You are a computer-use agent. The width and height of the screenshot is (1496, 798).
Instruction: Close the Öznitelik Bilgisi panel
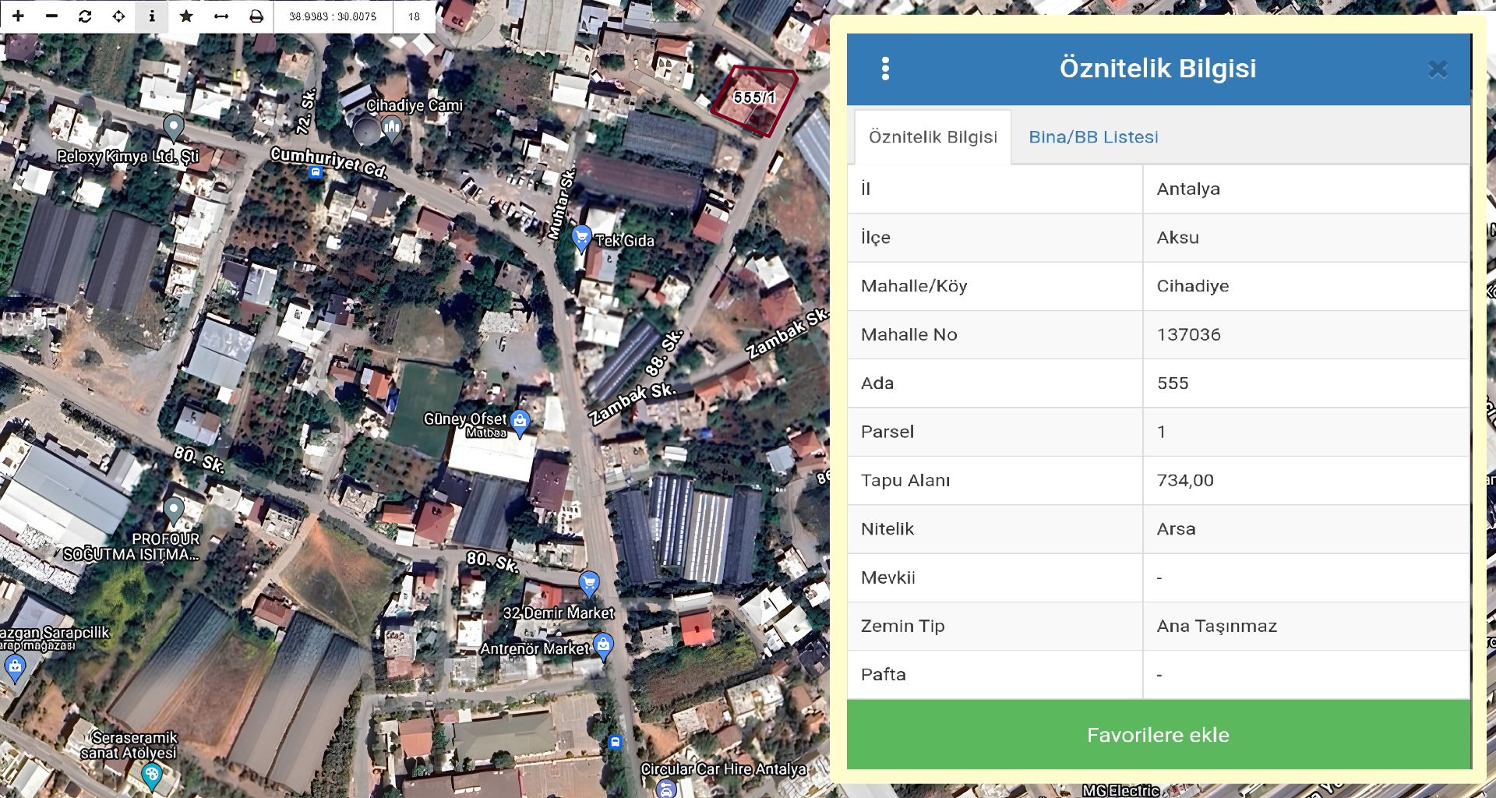click(1437, 69)
